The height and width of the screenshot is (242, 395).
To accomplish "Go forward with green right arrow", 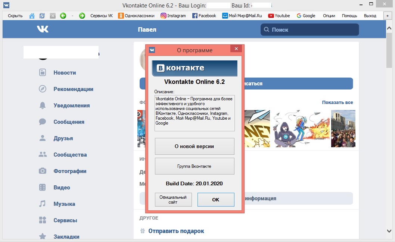I will (x=82, y=16).
